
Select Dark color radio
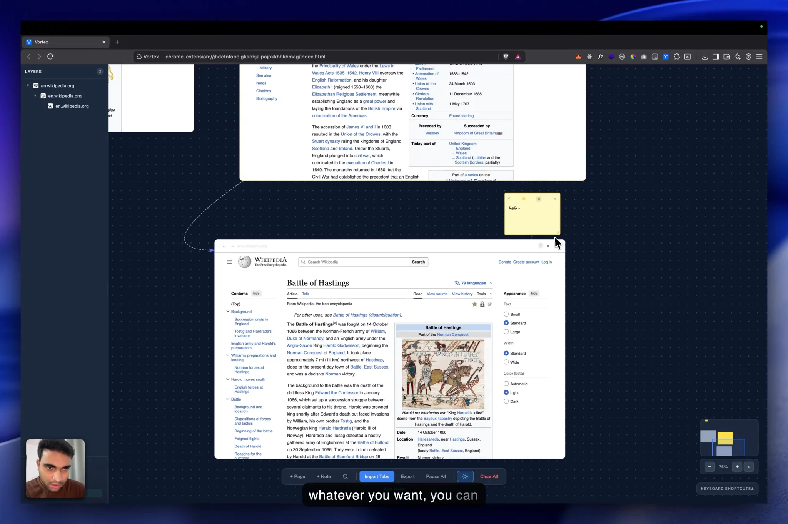506,401
